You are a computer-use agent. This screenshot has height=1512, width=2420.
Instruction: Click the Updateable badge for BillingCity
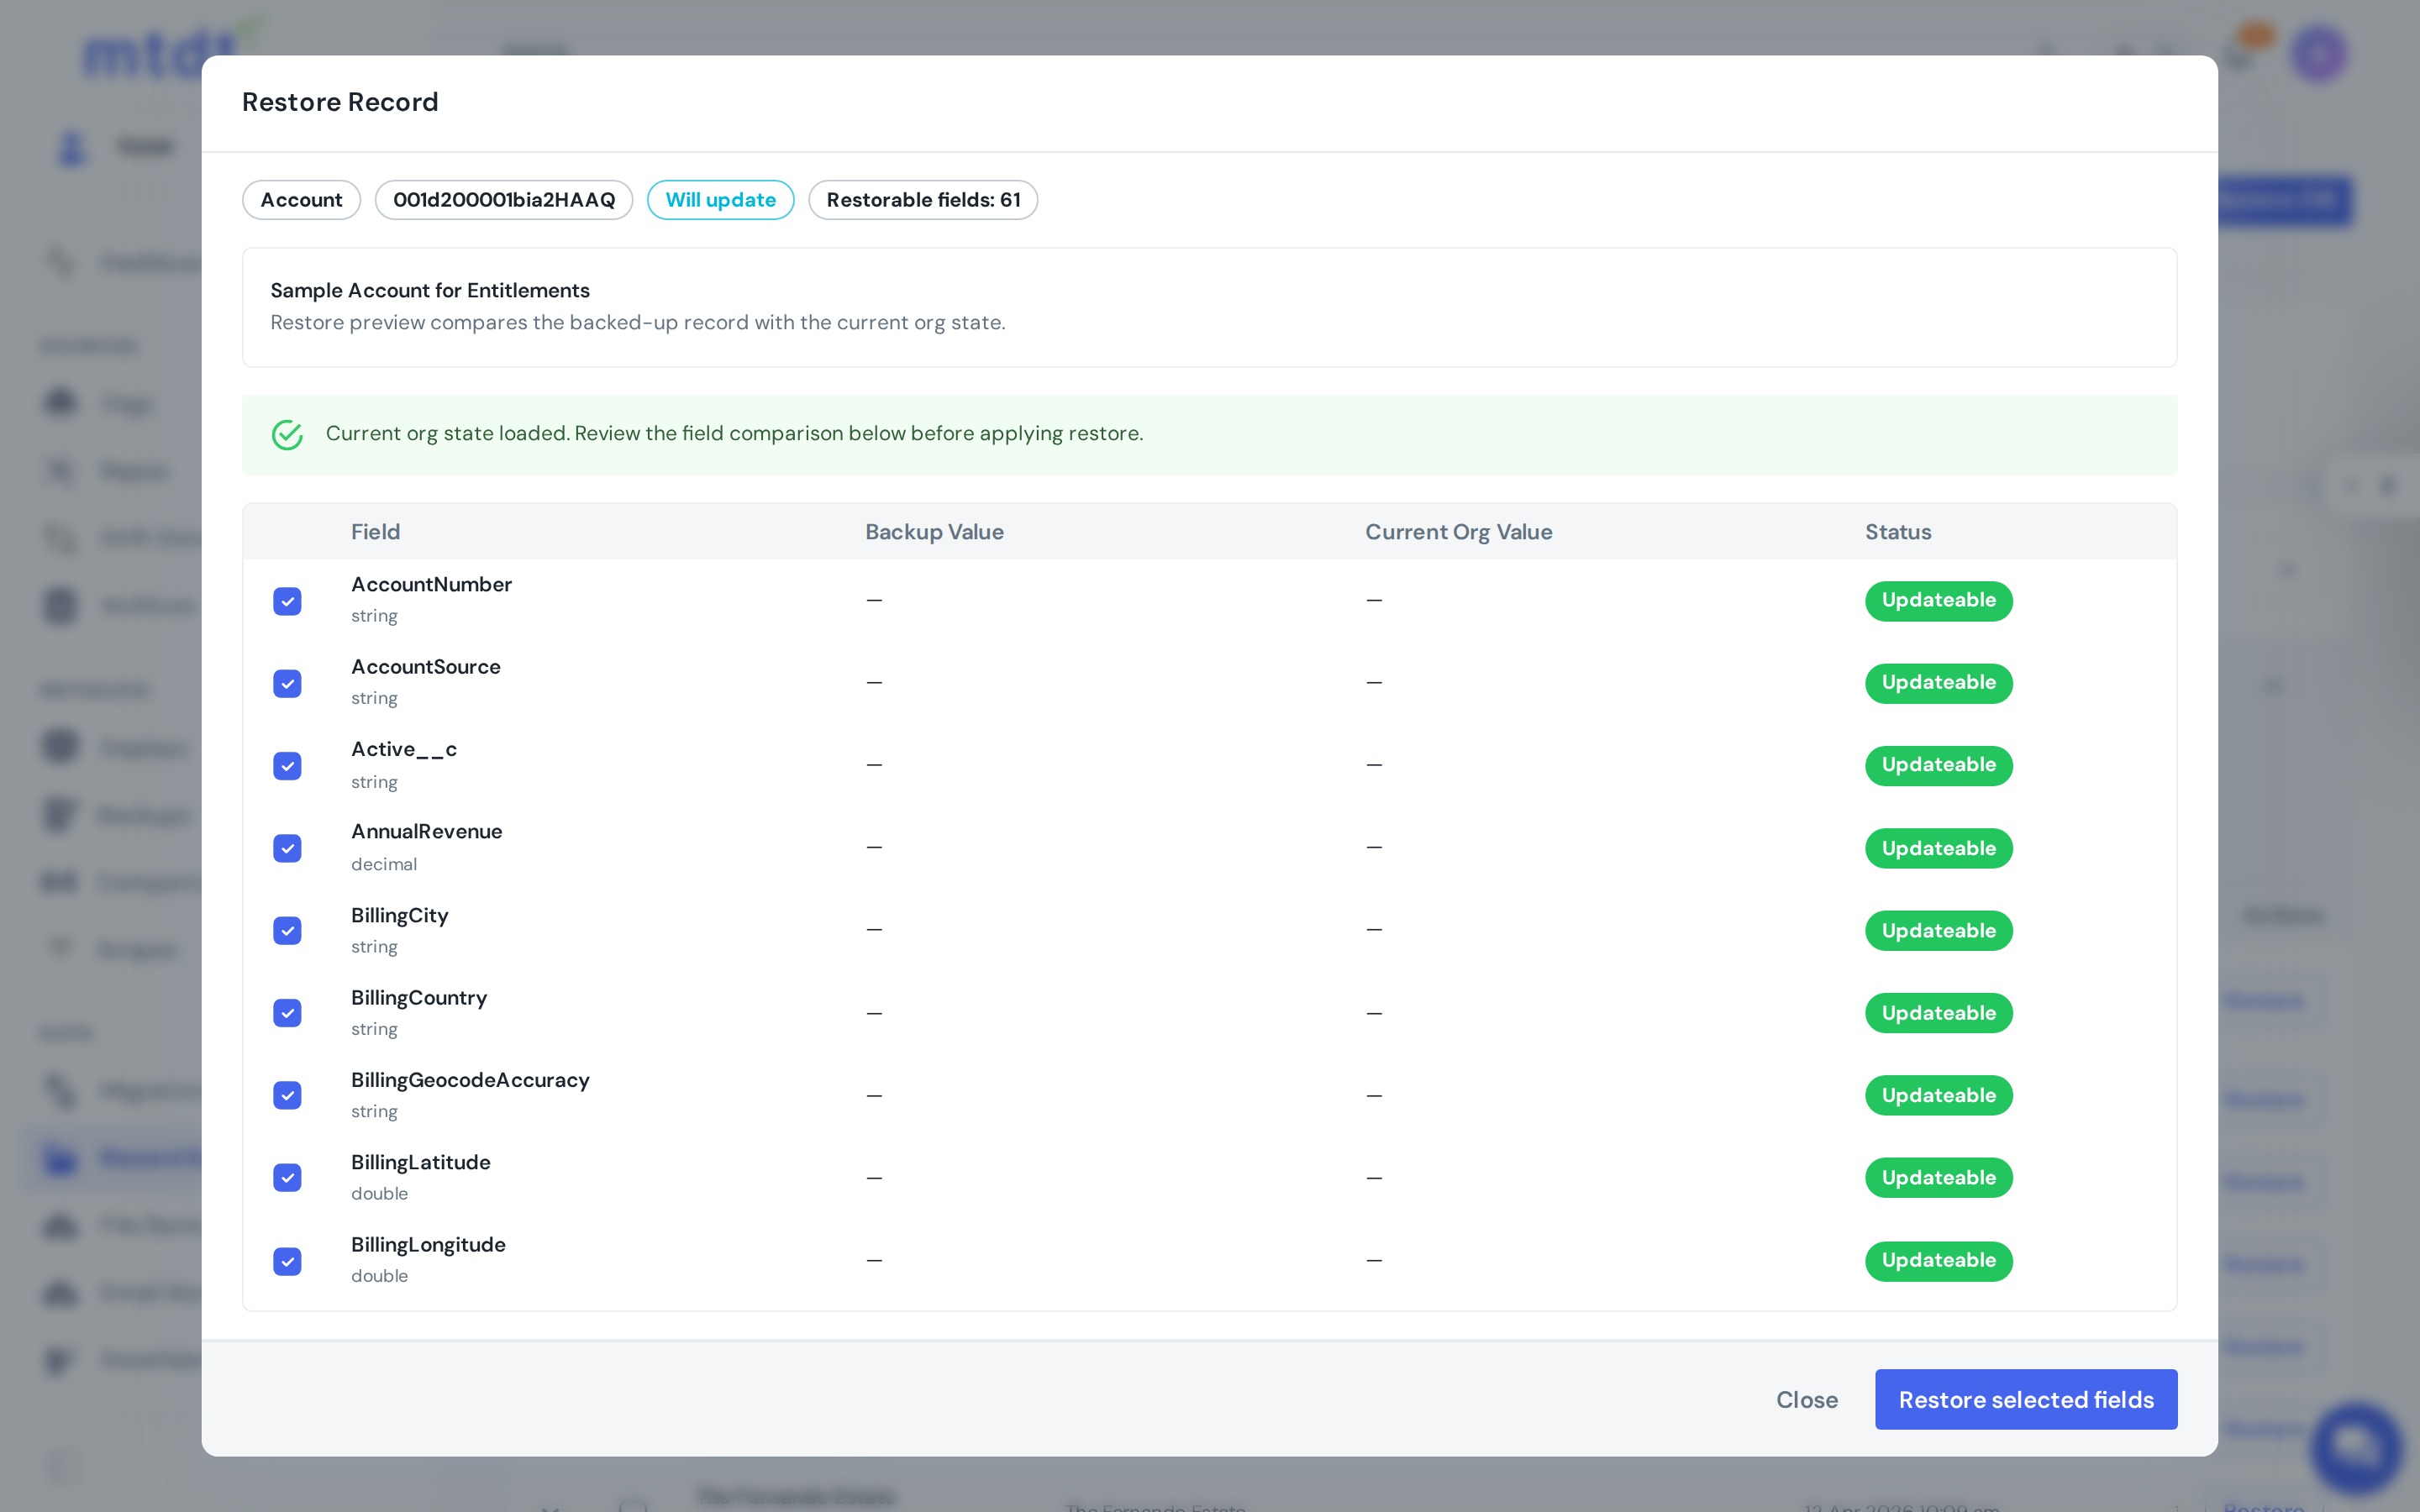coord(1938,931)
